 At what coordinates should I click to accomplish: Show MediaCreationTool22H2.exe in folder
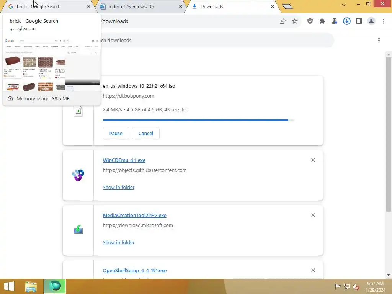[x=119, y=242]
